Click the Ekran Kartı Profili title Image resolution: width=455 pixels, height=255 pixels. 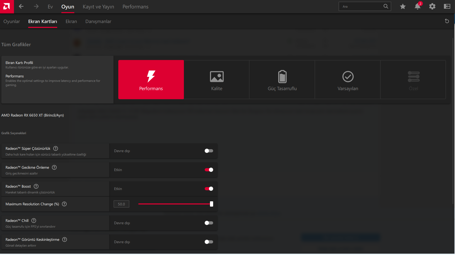click(19, 63)
